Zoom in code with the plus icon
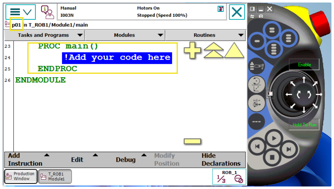 coord(192,50)
